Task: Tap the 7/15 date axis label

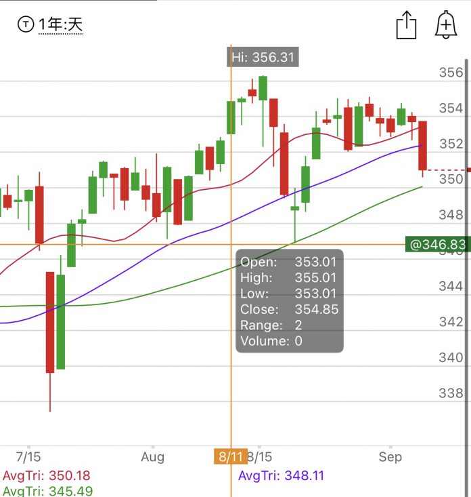Action: (28, 456)
